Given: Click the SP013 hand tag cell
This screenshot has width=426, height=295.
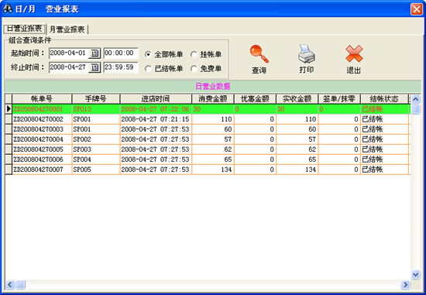Looking at the screenshot, I should 96,109.
